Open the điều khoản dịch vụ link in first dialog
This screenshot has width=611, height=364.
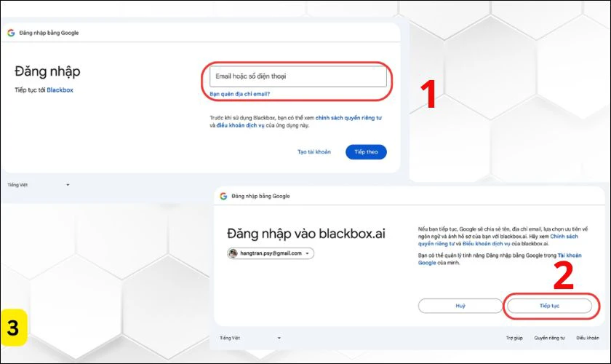coord(241,126)
